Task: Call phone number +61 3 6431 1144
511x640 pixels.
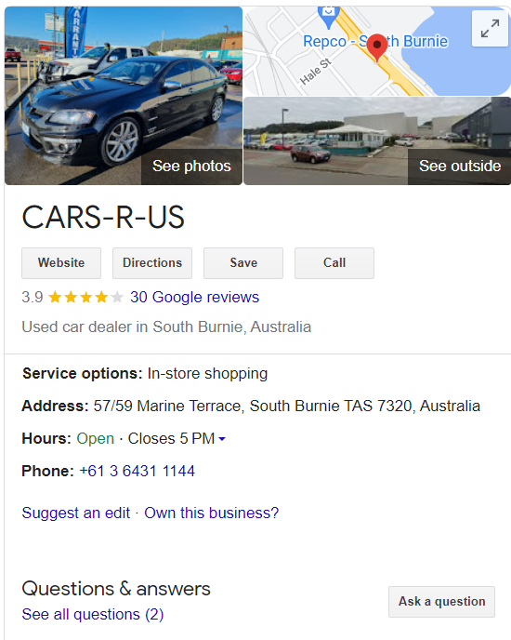Action: (137, 471)
